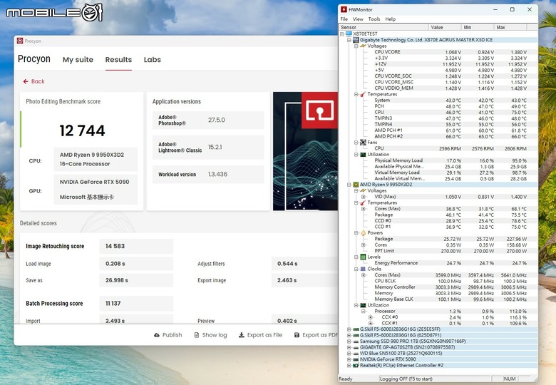Click the 12 744 benchmark score
Screen dimensions: 556x385
point(82,130)
